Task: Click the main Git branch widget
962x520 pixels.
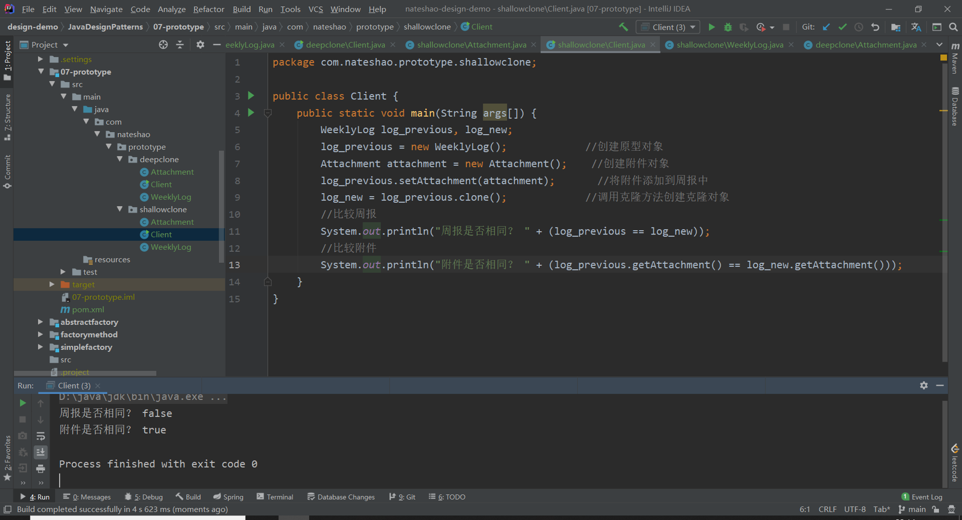Action: click(912, 509)
